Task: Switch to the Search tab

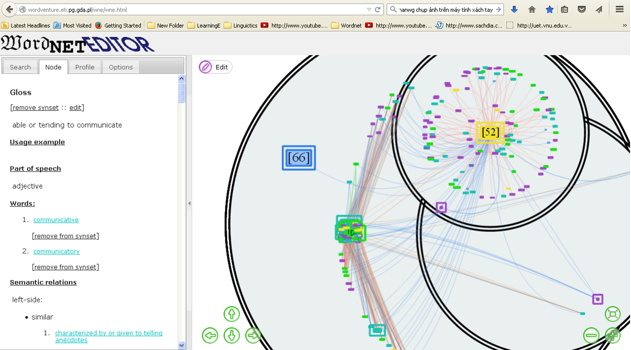Action: (x=20, y=67)
